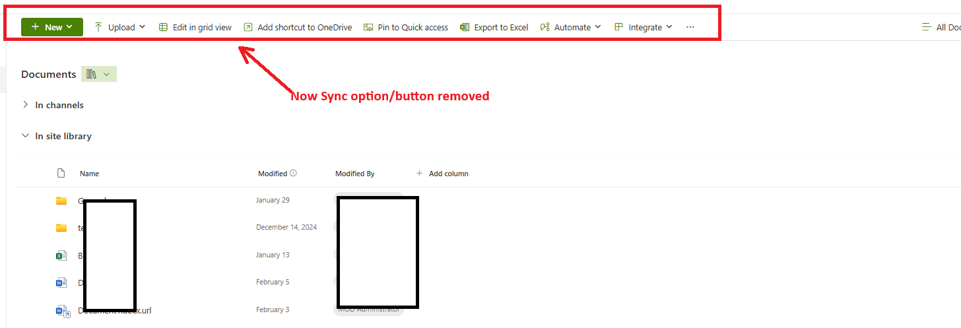Image resolution: width=961 pixels, height=328 pixels.
Task: Click the January 13 modified date
Action: point(273,255)
